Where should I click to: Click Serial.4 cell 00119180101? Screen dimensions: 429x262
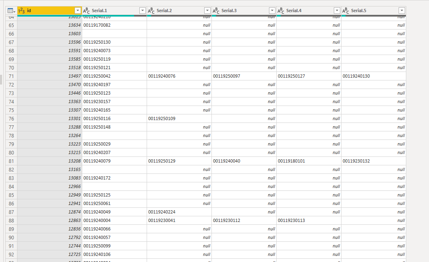tap(309, 161)
